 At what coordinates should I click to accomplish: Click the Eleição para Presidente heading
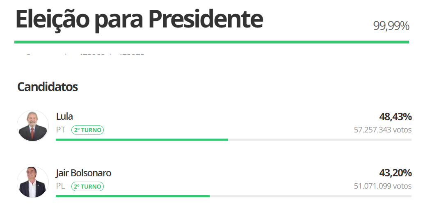[x=139, y=19]
